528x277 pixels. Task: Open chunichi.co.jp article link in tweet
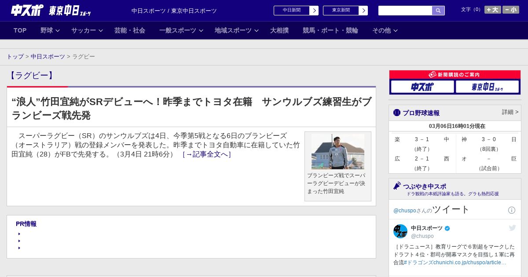(x=470, y=262)
